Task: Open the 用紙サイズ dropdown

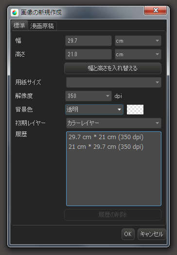Action: coord(114,82)
